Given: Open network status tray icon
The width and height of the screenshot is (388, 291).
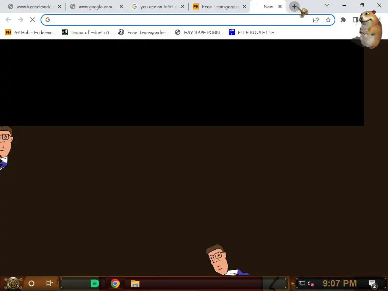Looking at the screenshot, I should click(x=302, y=283).
